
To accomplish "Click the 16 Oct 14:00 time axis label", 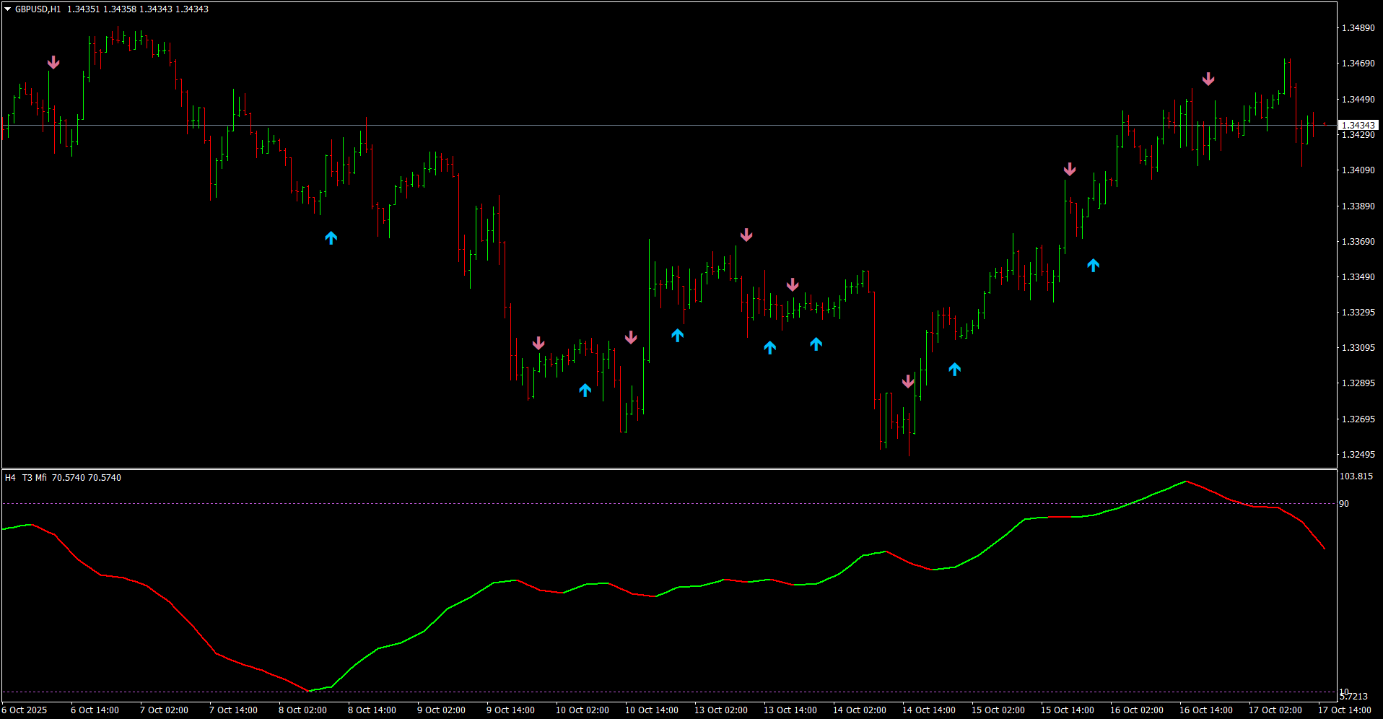I will [1205, 710].
